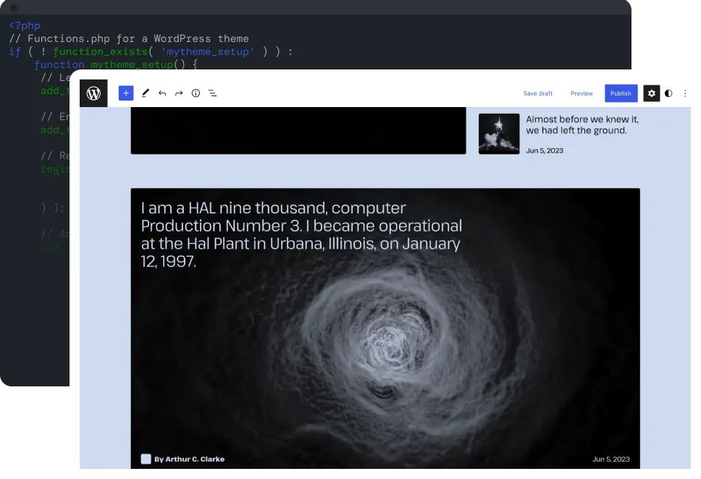This screenshot has height=479, width=701.
Task: Open 'Almost before we knew it' post title
Action: point(582,124)
